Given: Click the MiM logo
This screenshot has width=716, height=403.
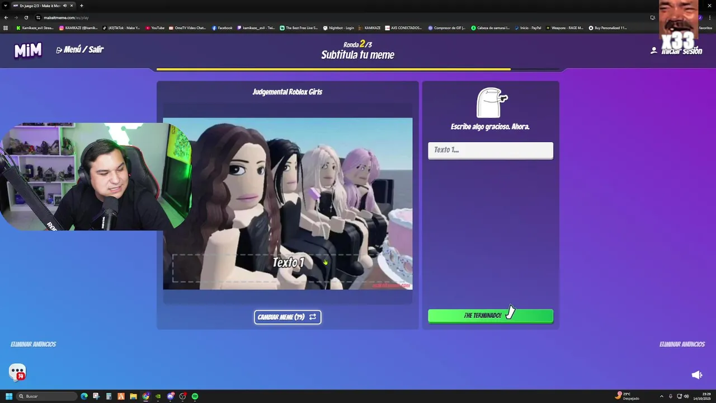Looking at the screenshot, I should [28, 50].
